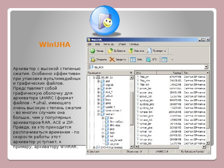This screenshot has height=168, width=224.
Task: Expand the acd folder node
Action: tap(98, 81)
